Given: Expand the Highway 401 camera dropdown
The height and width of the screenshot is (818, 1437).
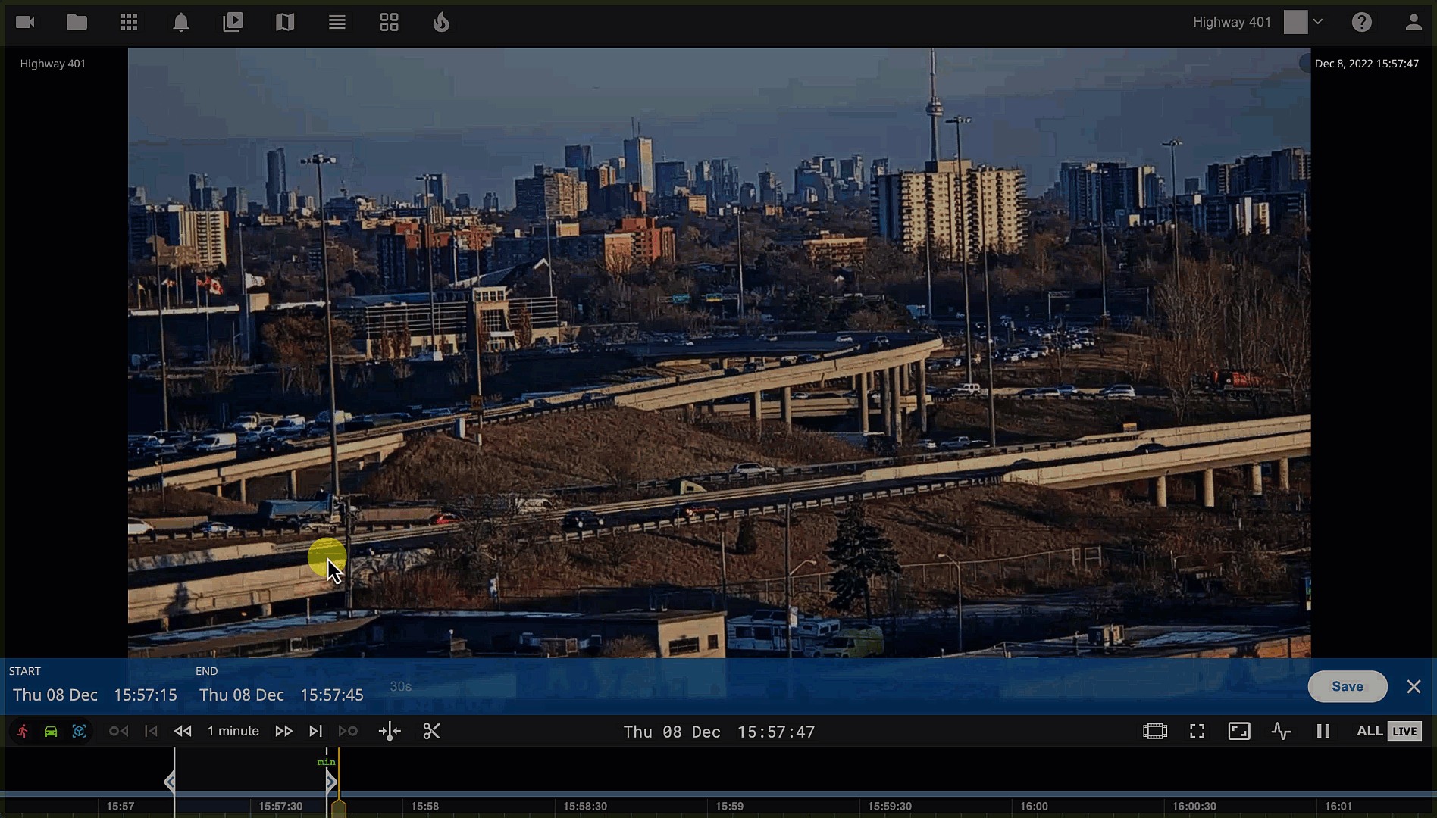Looking at the screenshot, I should (1318, 22).
